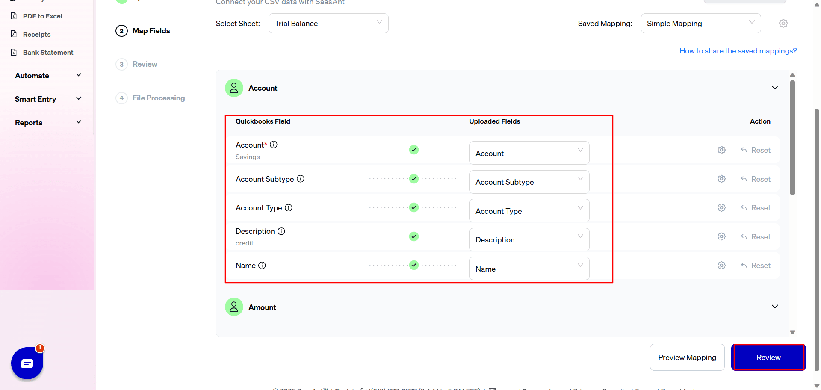The width and height of the screenshot is (821, 390).
Task: Open How to share the saved mappings link
Action: [x=738, y=51]
